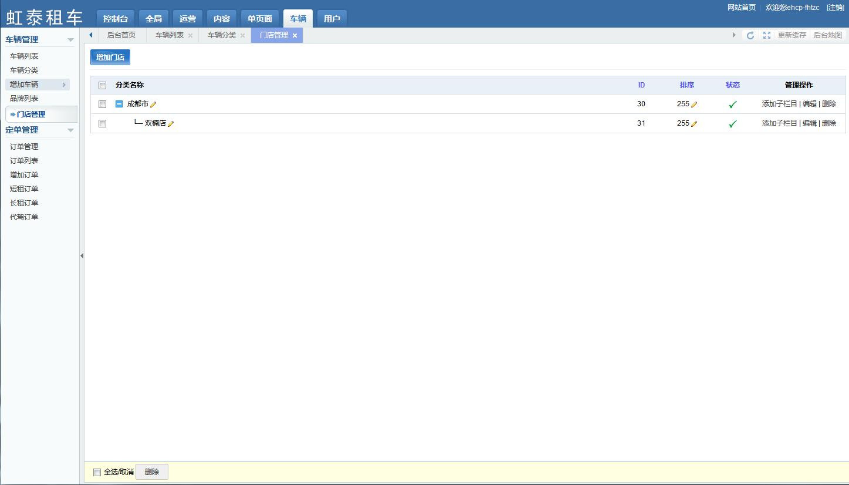This screenshot has width=849, height=485.
Task: Close the 车辆列表 tab
Action: (190, 36)
